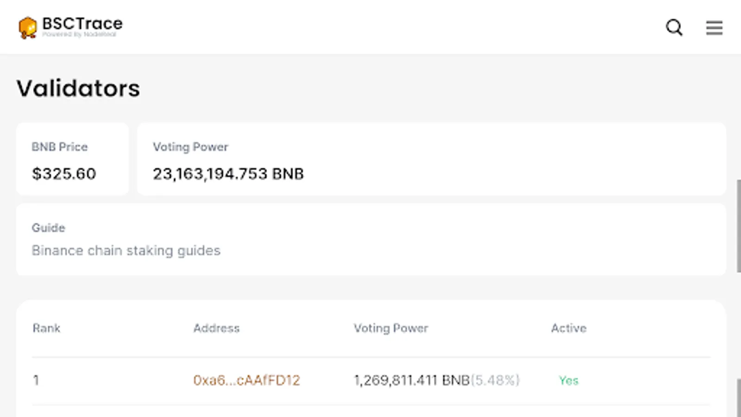Open Binance chain staking guides link

click(126, 251)
